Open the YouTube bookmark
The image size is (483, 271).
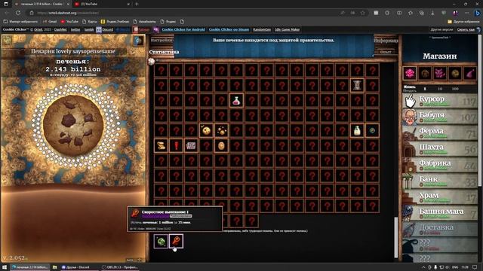point(69,22)
